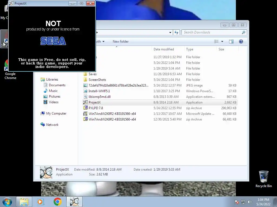Open Libraries in the navigation pane
This screenshot has width=277, height=207.
tap(52, 80)
